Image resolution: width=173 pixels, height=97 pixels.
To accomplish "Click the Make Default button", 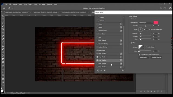I will tap(144, 58).
